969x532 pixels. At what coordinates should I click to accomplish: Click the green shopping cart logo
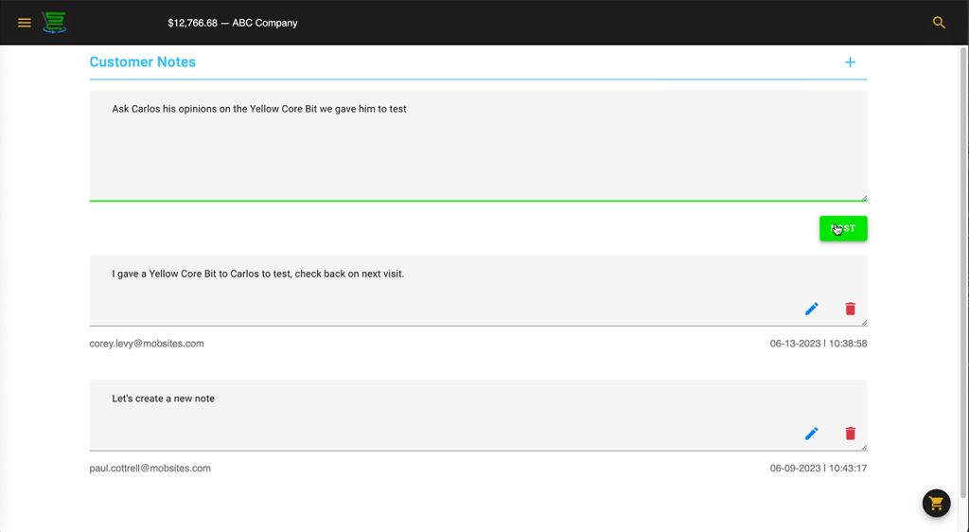(x=54, y=23)
